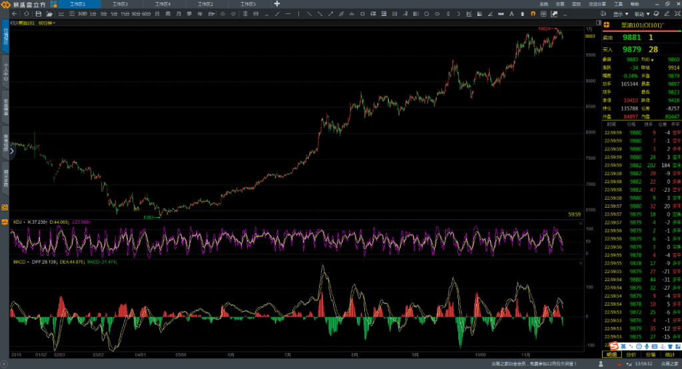This screenshot has width=682, height=369.
Task: Click the save (floppy disk) toolbar icon
Action: tap(38, 14)
